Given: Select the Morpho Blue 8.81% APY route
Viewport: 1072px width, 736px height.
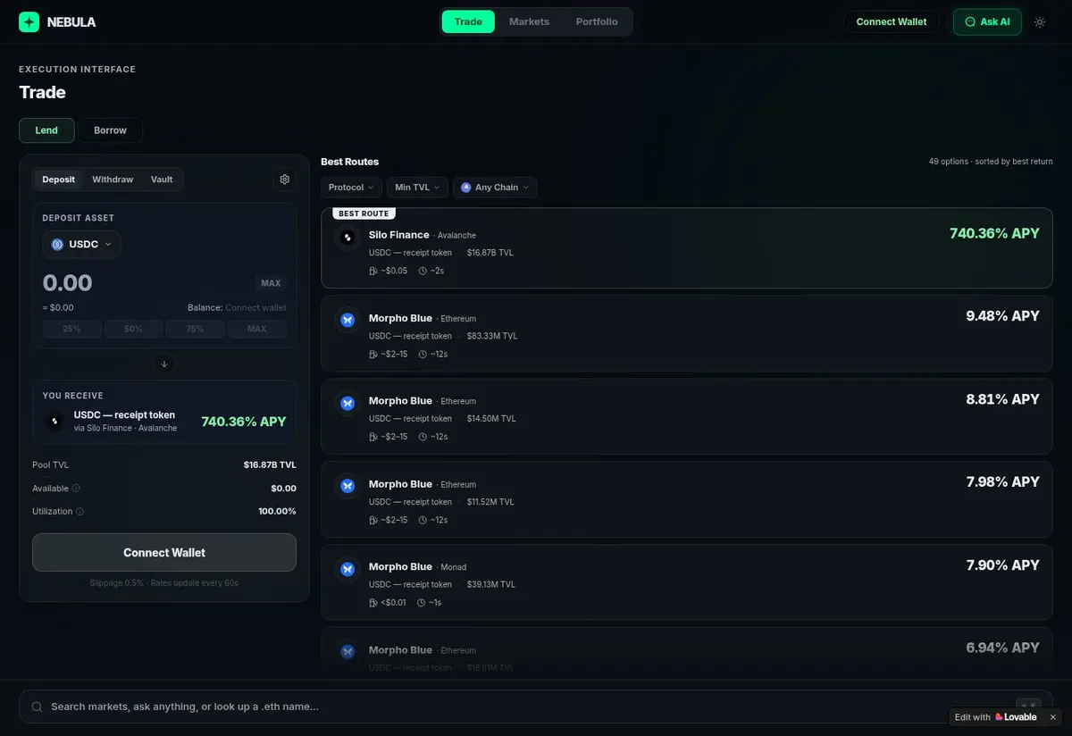Looking at the screenshot, I should point(687,416).
